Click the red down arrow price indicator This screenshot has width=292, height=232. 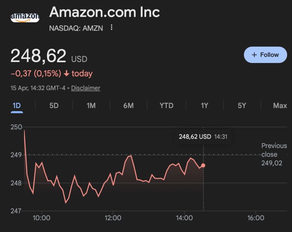pyautogui.click(x=66, y=74)
